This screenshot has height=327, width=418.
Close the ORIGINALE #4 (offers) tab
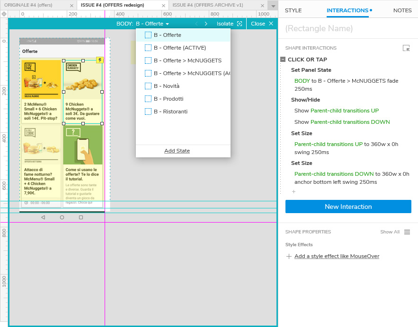tap(71, 5)
